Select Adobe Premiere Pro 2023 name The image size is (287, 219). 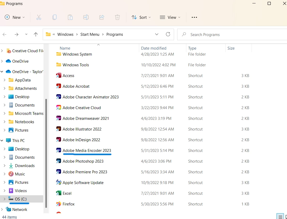(x=85, y=172)
